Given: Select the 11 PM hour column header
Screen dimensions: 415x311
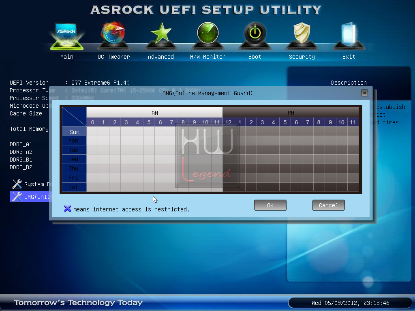Looking at the screenshot, I should point(353,122).
